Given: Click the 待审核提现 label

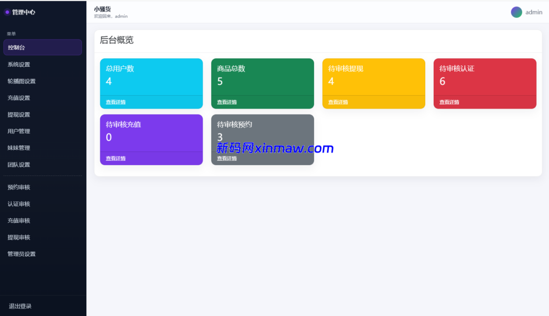Looking at the screenshot, I should pyautogui.click(x=346, y=68).
